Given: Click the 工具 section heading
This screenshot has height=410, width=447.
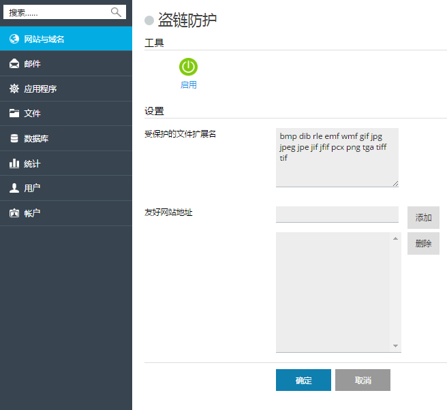Looking at the screenshot, I should tap(154, 43).
